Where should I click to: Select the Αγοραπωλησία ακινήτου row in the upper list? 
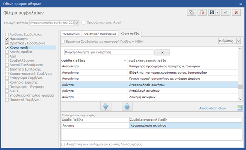[149, 85]
